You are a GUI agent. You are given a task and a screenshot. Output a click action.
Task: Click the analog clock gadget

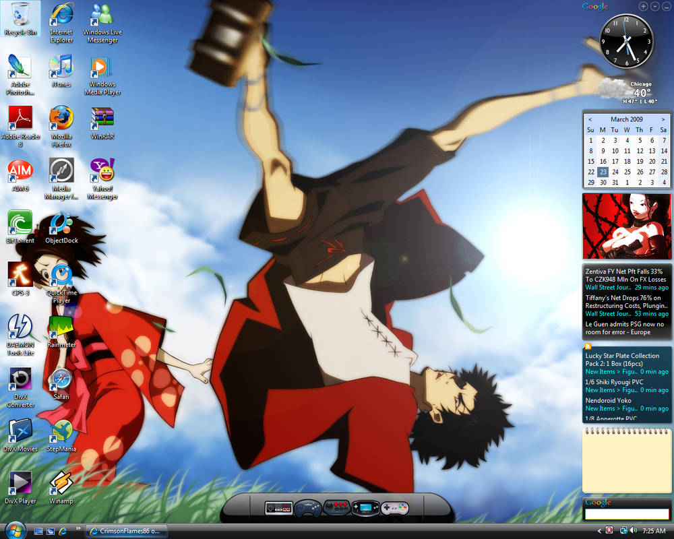(x=626, y=41)
